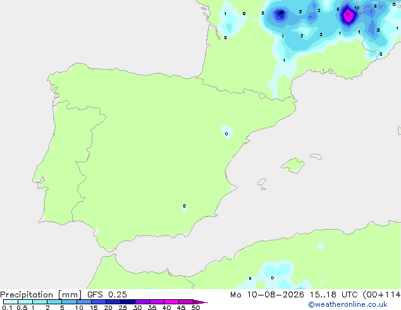Click the purple arrow above 50 on legend
The width and height of the screenshot is (401, 310).
click(200, 302)
